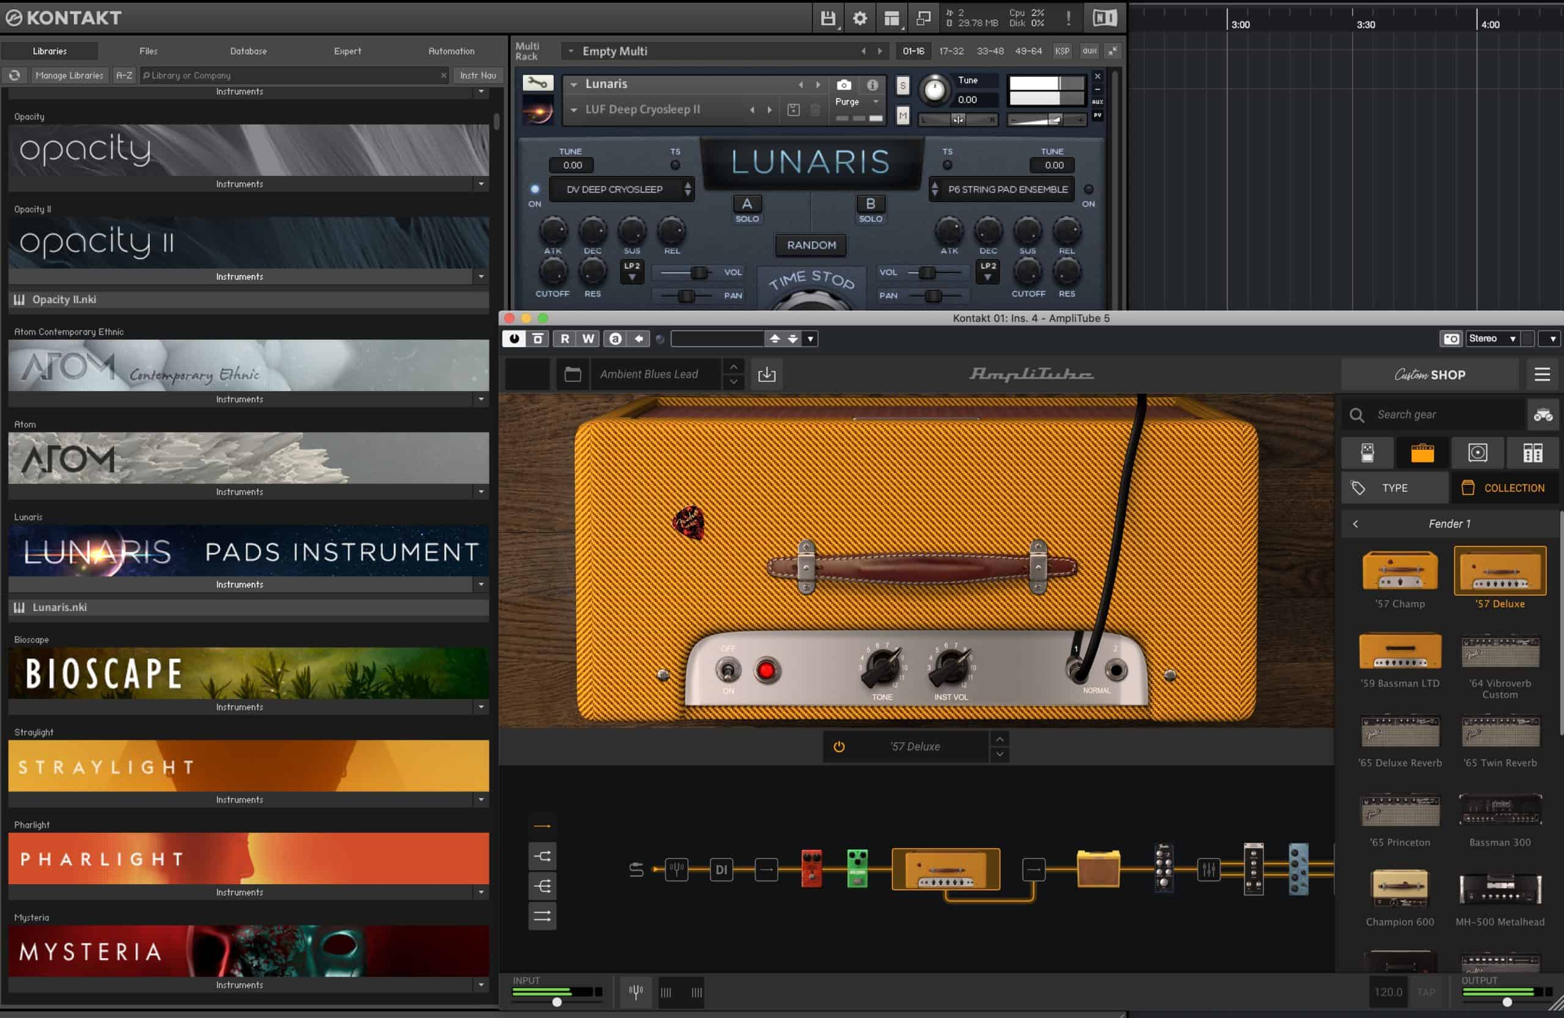
Task: Adjust AmpliTube OUTPUT level slider
Action: click(1507, 1002)
